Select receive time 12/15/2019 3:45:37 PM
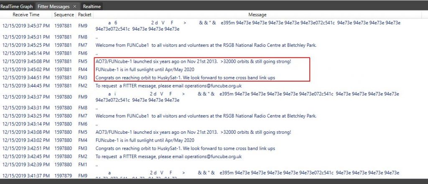 point(26,26)
